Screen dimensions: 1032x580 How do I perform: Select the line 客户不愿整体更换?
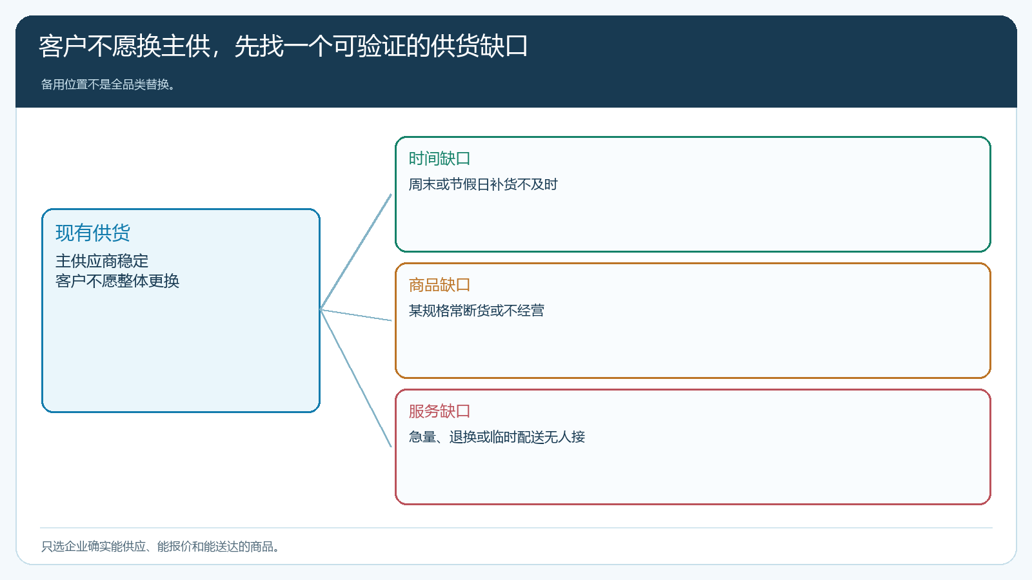(x=117, y=281)
